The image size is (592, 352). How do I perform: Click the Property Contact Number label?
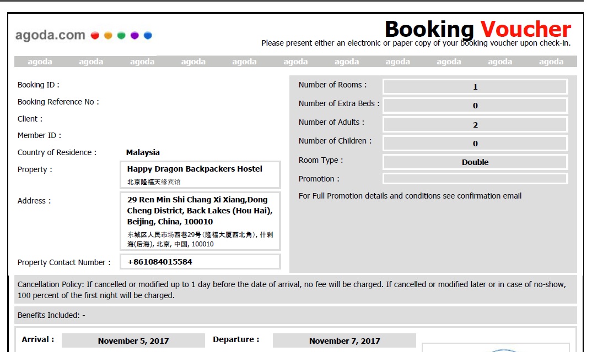64,262
